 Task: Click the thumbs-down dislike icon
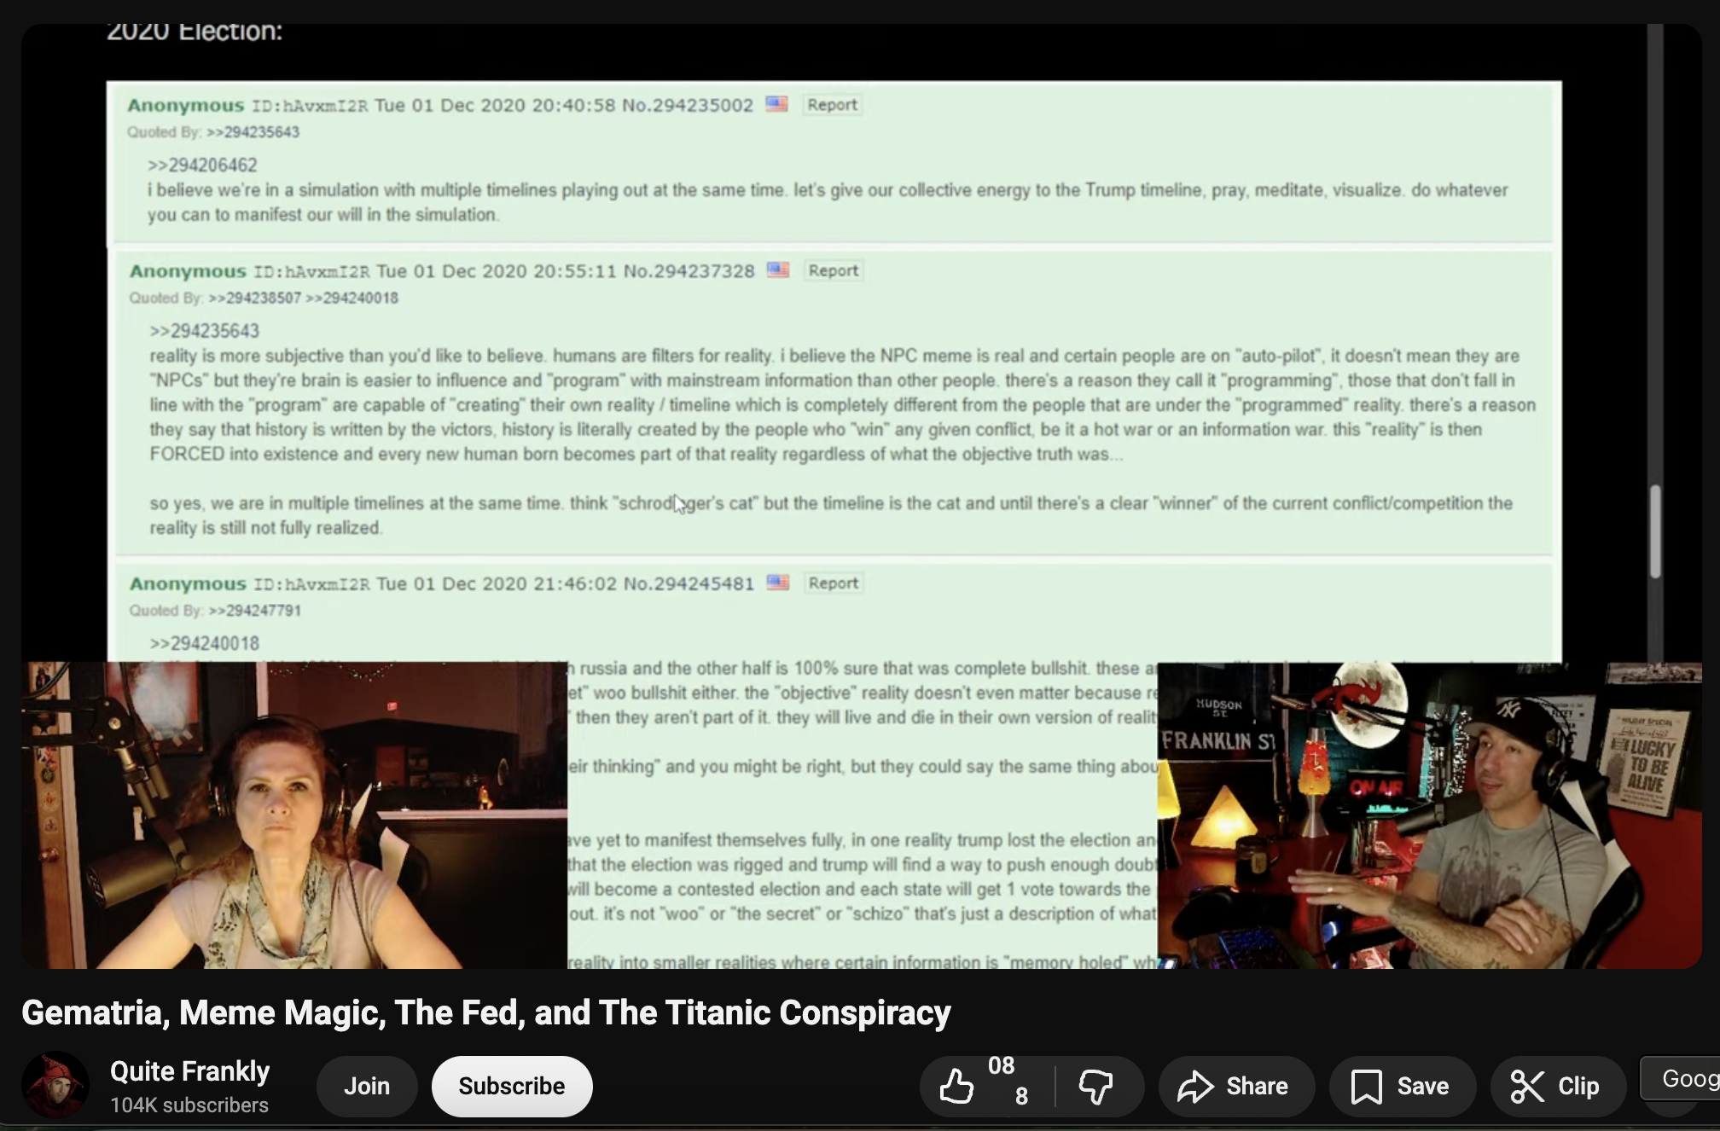1095,1086
